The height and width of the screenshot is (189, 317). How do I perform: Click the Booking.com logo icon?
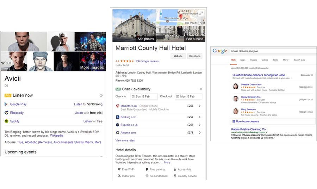117,117
